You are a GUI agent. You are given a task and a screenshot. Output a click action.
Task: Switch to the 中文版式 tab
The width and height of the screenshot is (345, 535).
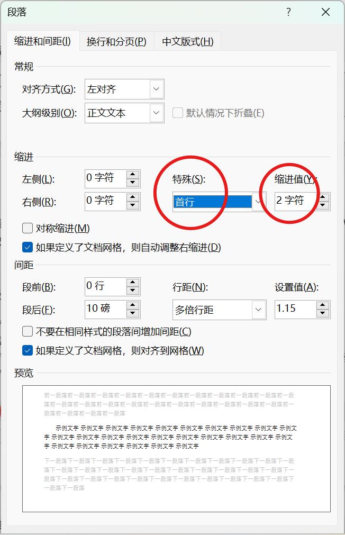click(x=188, y=42)
